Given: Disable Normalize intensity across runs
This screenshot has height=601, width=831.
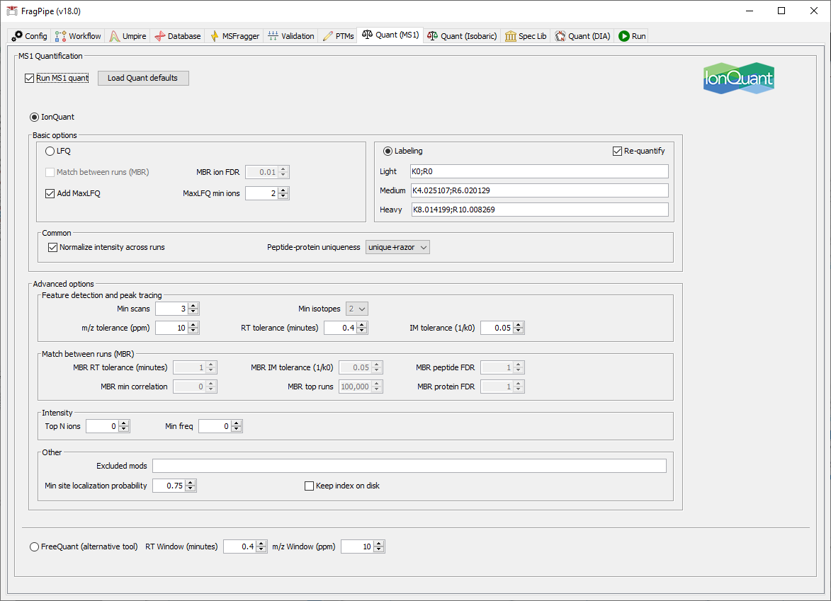Looking at the screenshot, I should point(52,247).
